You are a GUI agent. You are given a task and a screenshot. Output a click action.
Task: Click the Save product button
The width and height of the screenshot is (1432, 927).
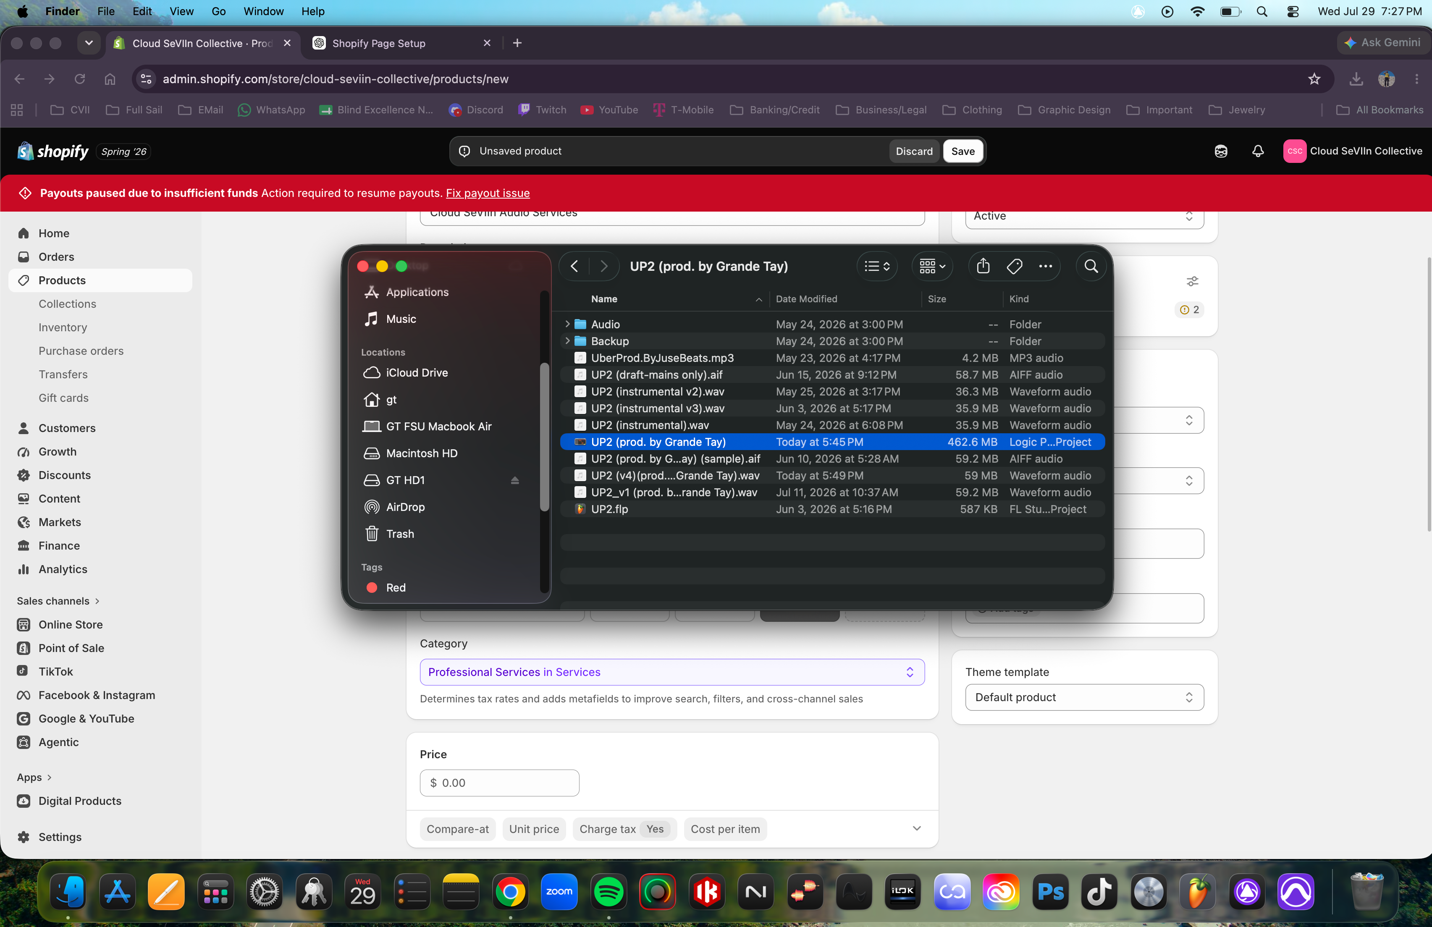tap(963, 151)
